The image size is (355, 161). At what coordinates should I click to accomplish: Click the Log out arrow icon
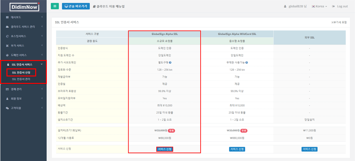[333, 6]
